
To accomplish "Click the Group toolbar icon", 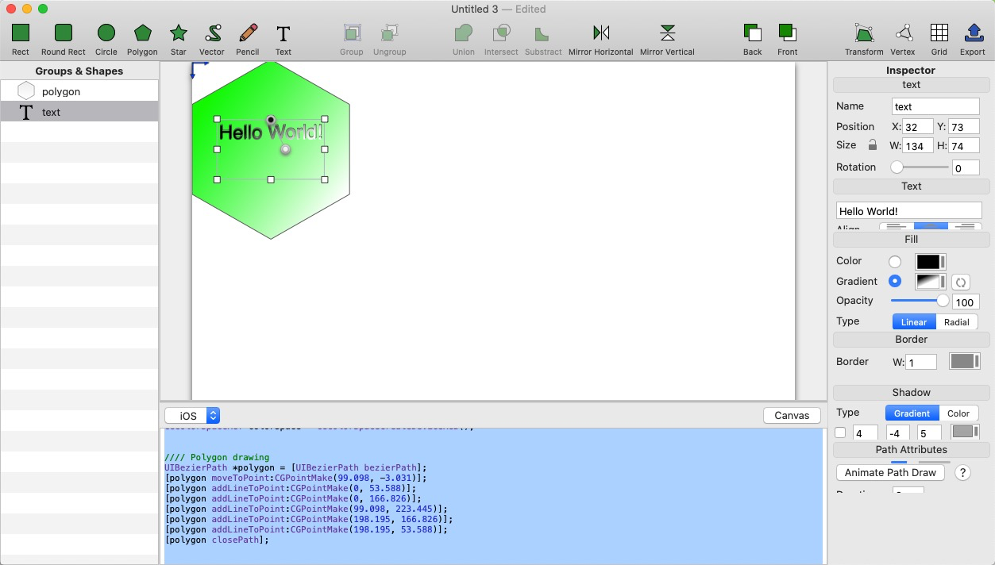I will (x=352, y=33).
